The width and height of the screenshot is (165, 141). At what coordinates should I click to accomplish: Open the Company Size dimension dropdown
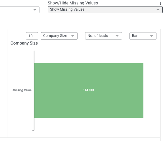59,36
